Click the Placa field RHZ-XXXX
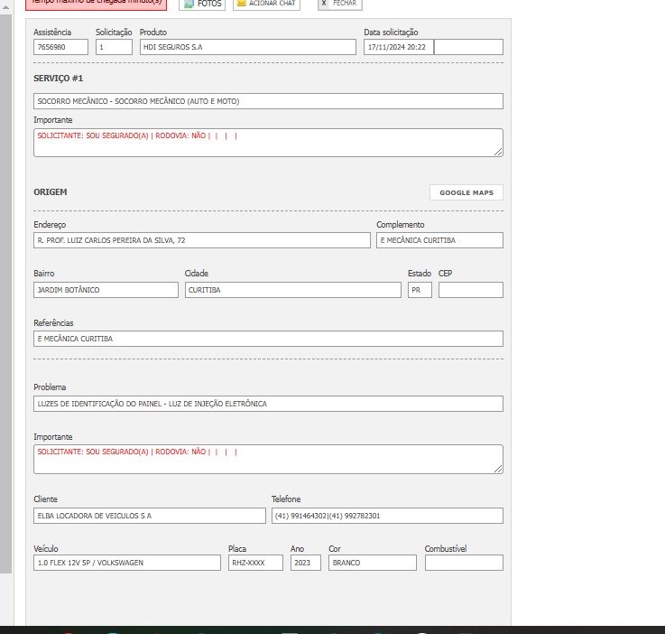 [255, 563]
